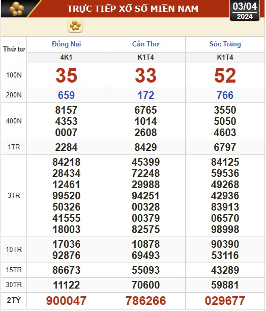
Task: Click the 400N number 8157
Action: pos(66,110)
